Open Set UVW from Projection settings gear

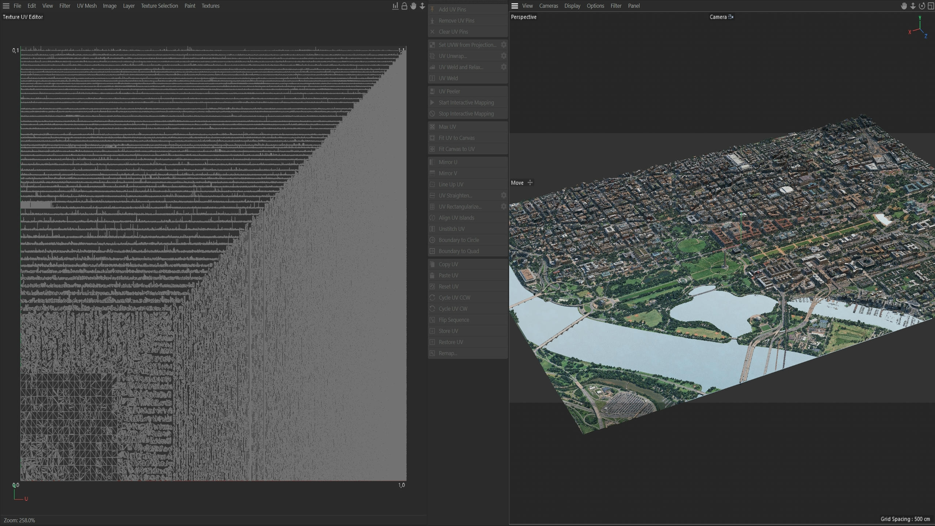[x=504, y=45]
